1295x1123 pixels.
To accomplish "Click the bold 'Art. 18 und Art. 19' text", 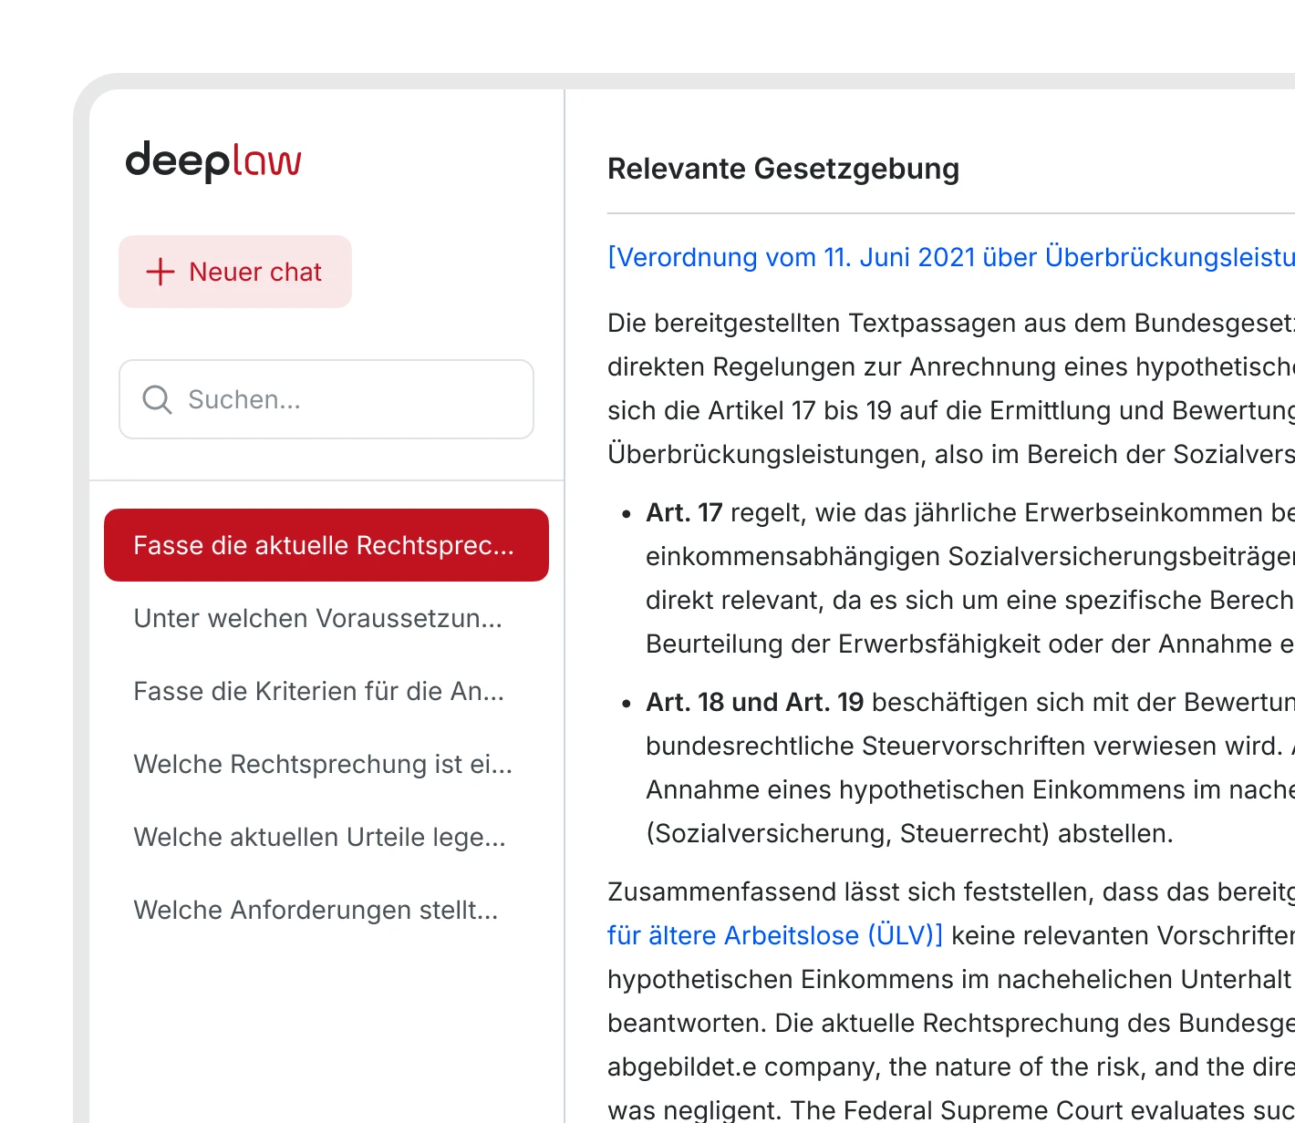I will tap(754, 702).
